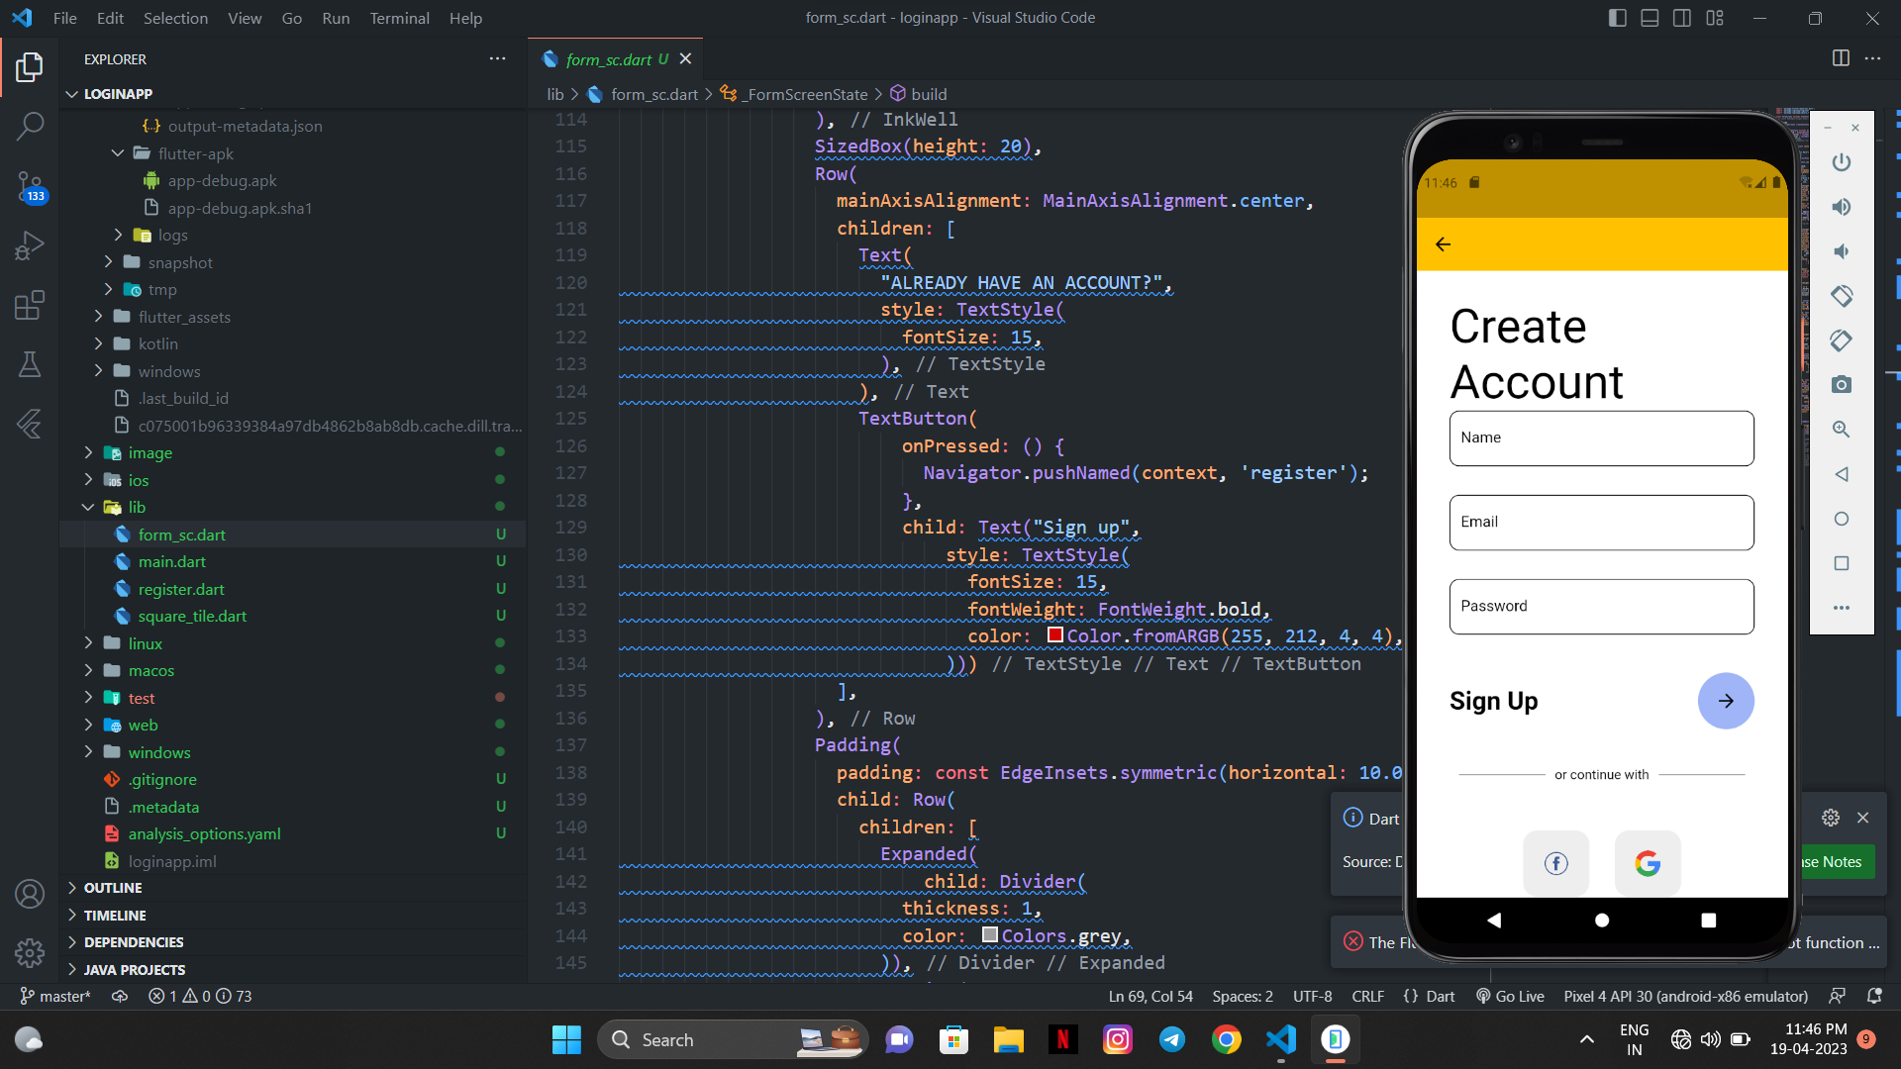
Task: Expand the JAVA PROJECTS section
Action: [134, 970]
